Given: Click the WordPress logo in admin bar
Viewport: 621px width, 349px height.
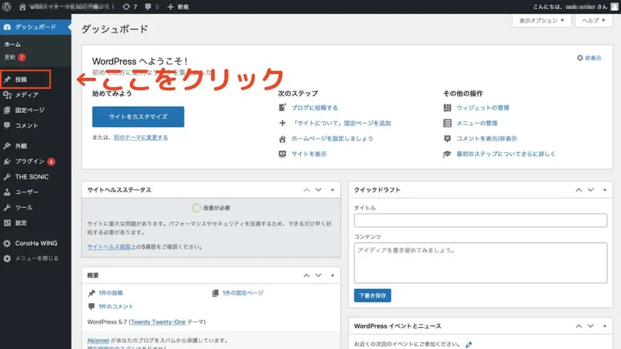Looking at the screenshot, I should (7, 7).
